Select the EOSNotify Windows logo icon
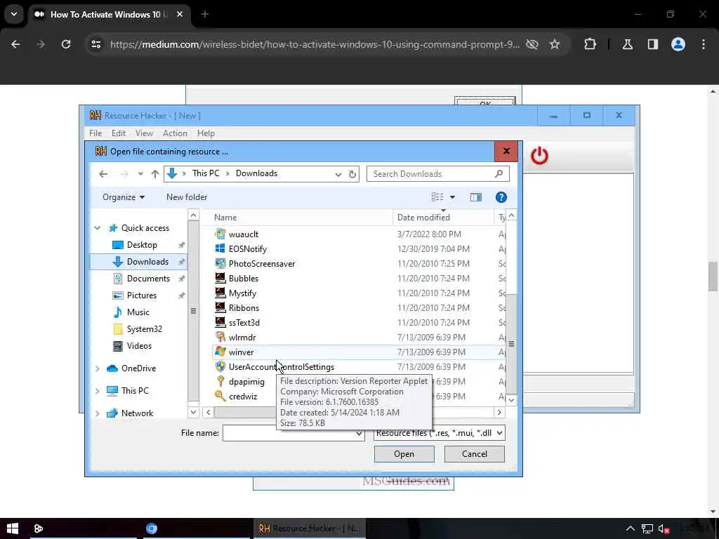This screenshot has width=719, height=539. click(x=220, y=249)
